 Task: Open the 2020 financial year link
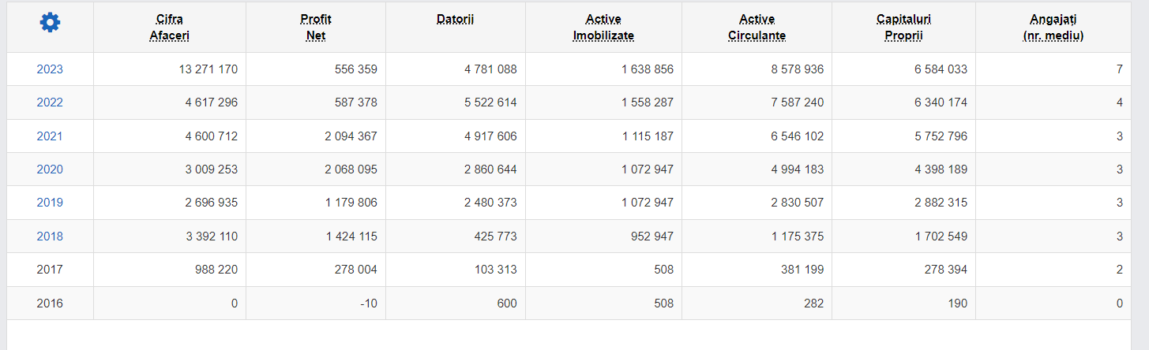[x=50, y=169]
